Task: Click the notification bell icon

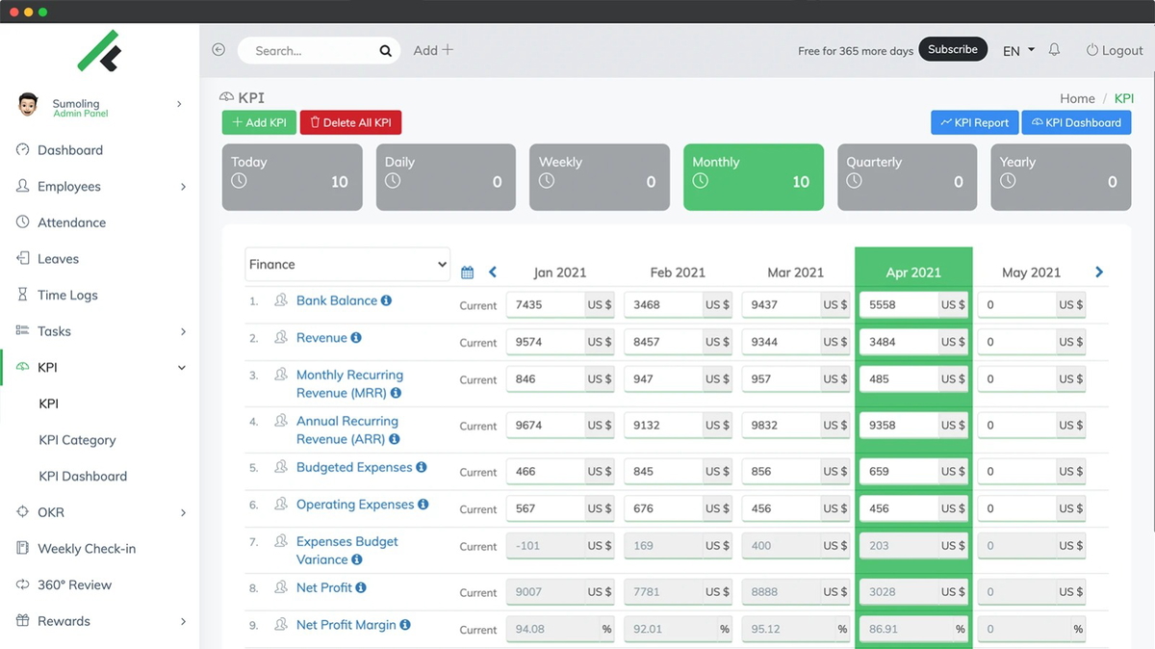Action: (1054, 49)
